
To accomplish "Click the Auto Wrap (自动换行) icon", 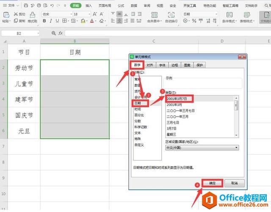I will (x=171, y=15).
